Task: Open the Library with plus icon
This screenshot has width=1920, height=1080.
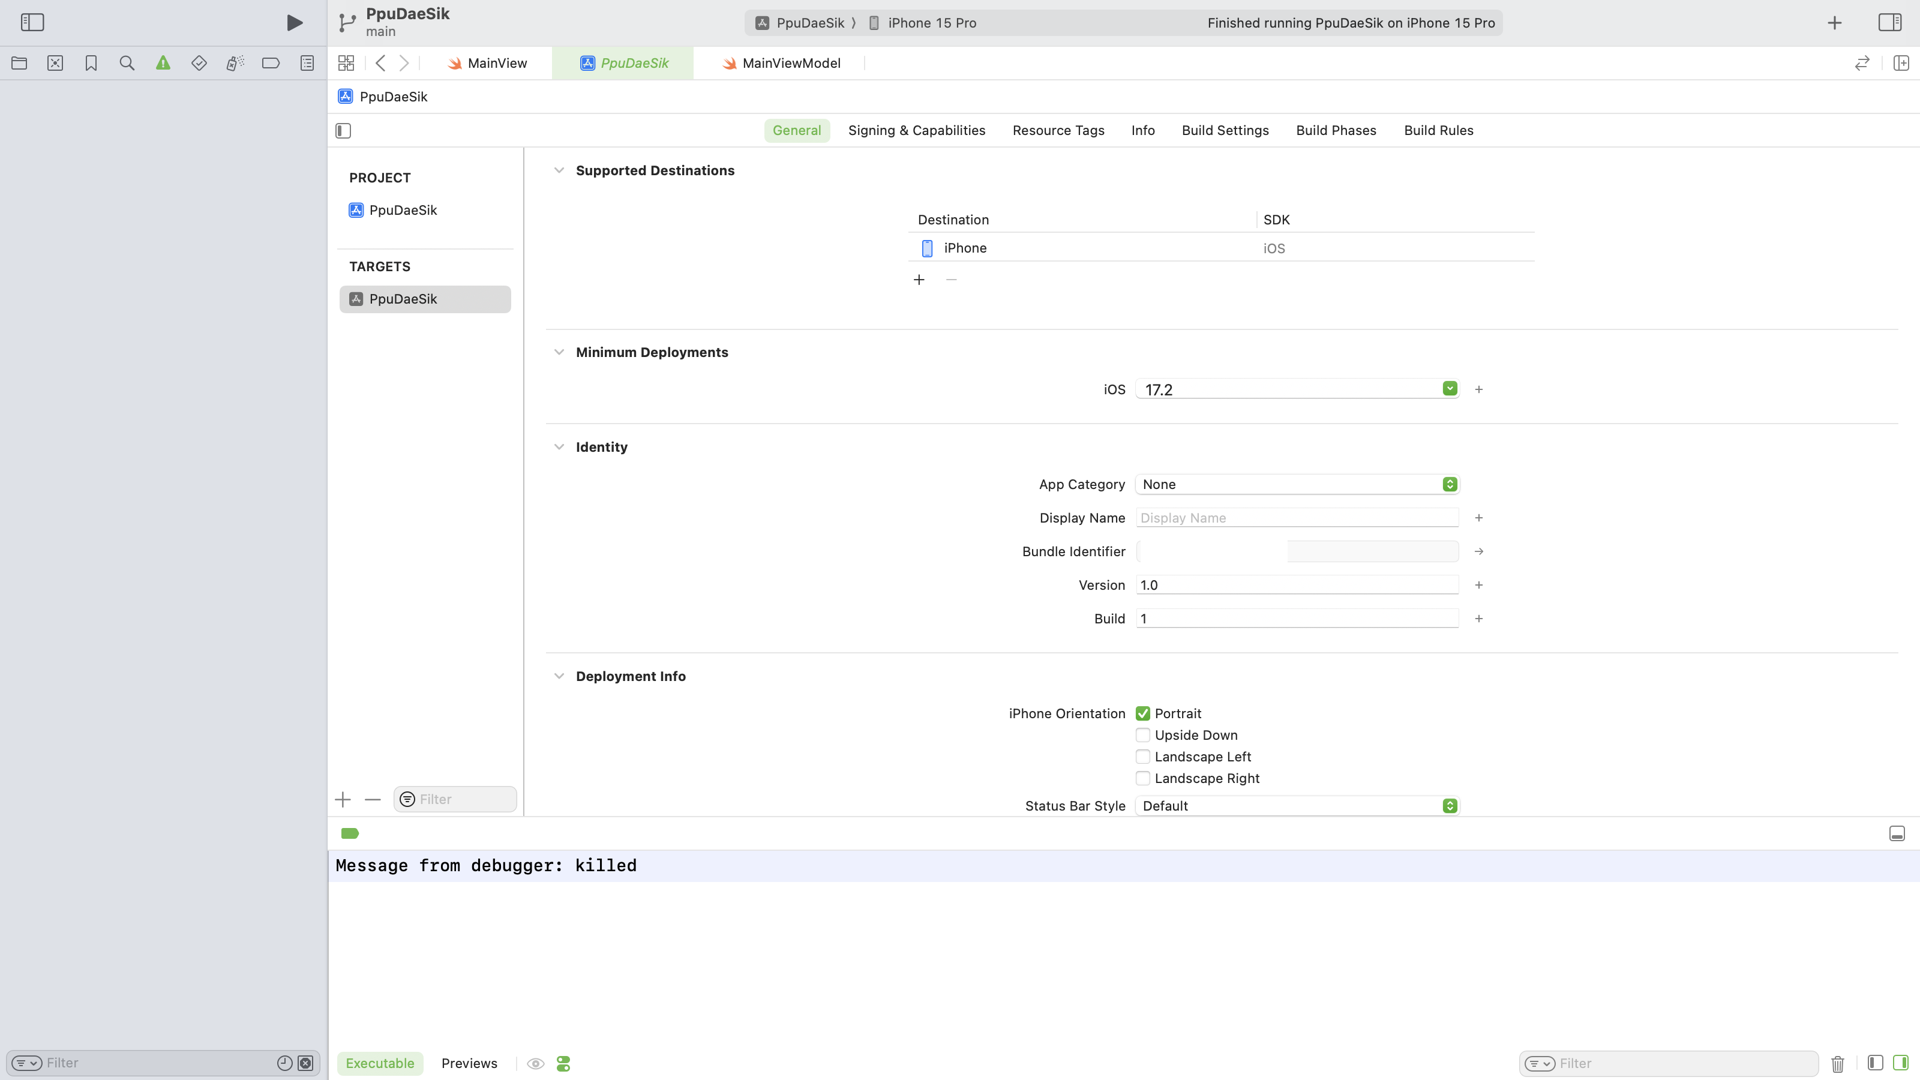Action: point(1835,23)
